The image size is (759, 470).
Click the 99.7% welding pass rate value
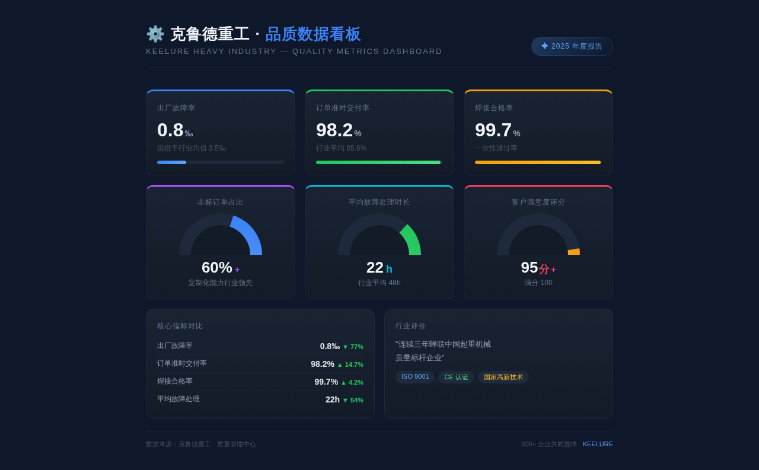498,130
